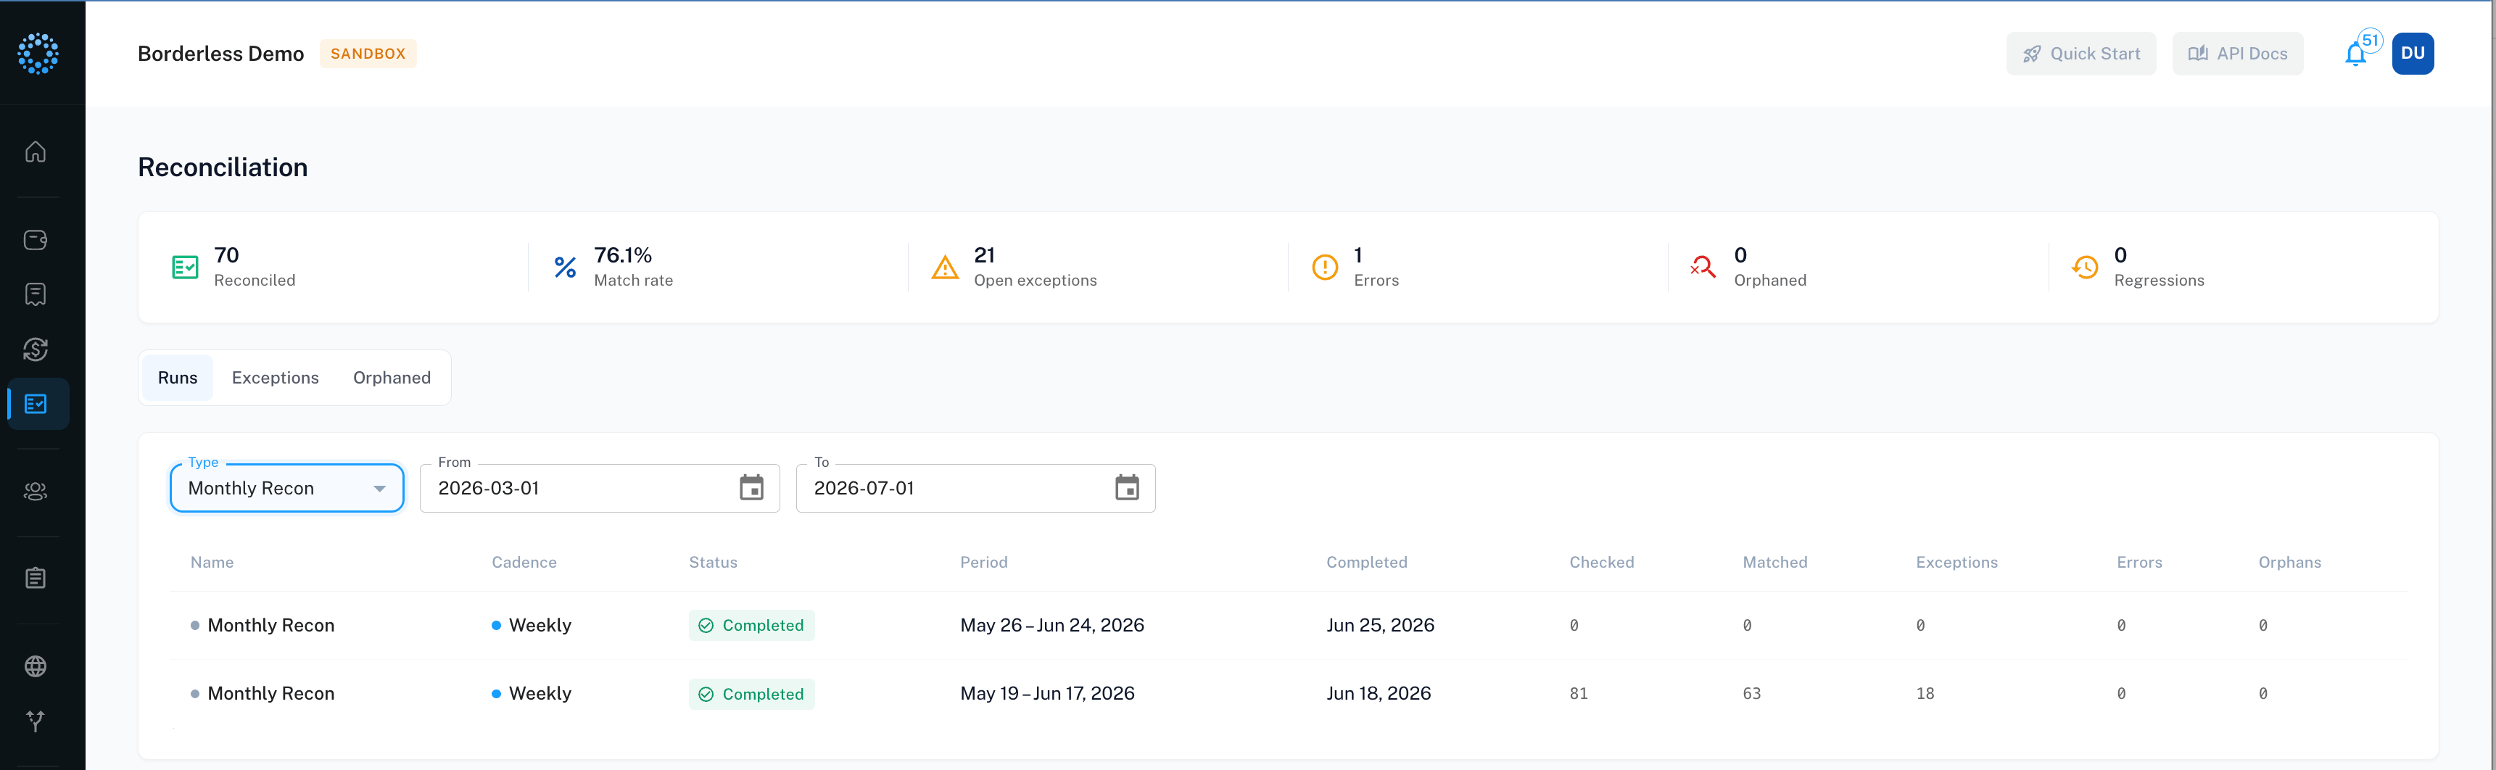Sort by the Cadence column header
Image resolution: width=2496 pixels, height=770 pixels.
tap(524, 563)
